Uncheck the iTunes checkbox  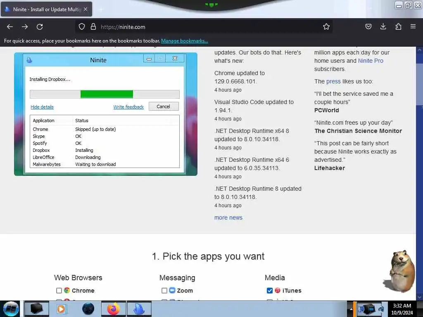(x=269, y=290)
